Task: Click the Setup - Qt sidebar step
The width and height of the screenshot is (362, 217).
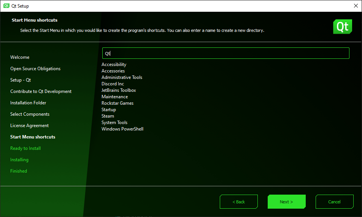Action: pyautogui.click(x=21, y=80)
